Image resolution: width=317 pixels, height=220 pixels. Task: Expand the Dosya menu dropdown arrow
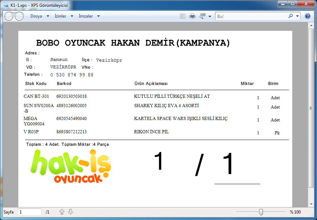(48, 16)
